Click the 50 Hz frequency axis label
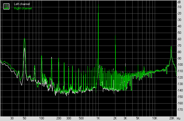The width and height of the screenshot is (184, 121). point(24,118)
